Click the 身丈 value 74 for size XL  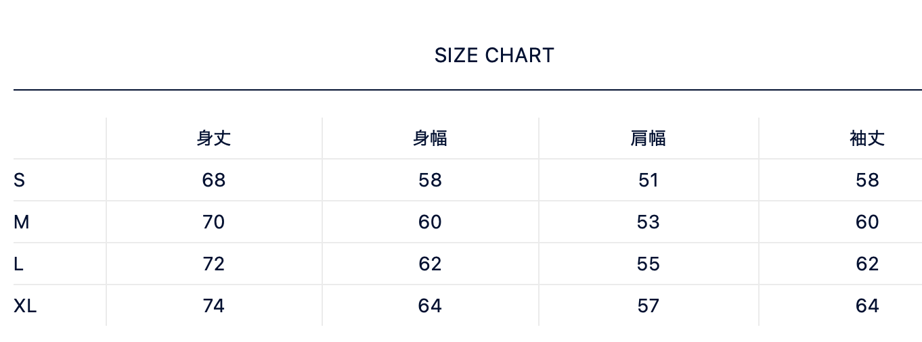click(x=214, y=306)
